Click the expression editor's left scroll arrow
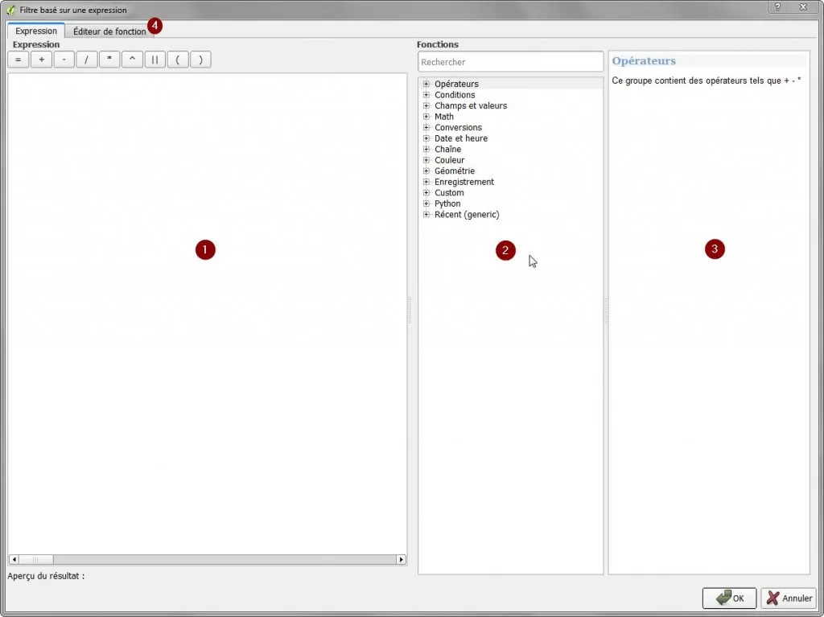 pyautogui.click(x=14, y=560)
